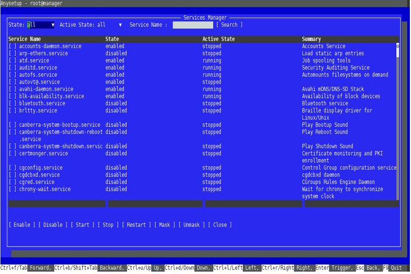
Task: Tick the arp-ethers.service checkbox
Action: point(12,53)
